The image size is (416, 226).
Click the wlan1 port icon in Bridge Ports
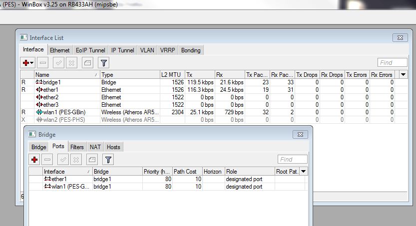[47, 186]
